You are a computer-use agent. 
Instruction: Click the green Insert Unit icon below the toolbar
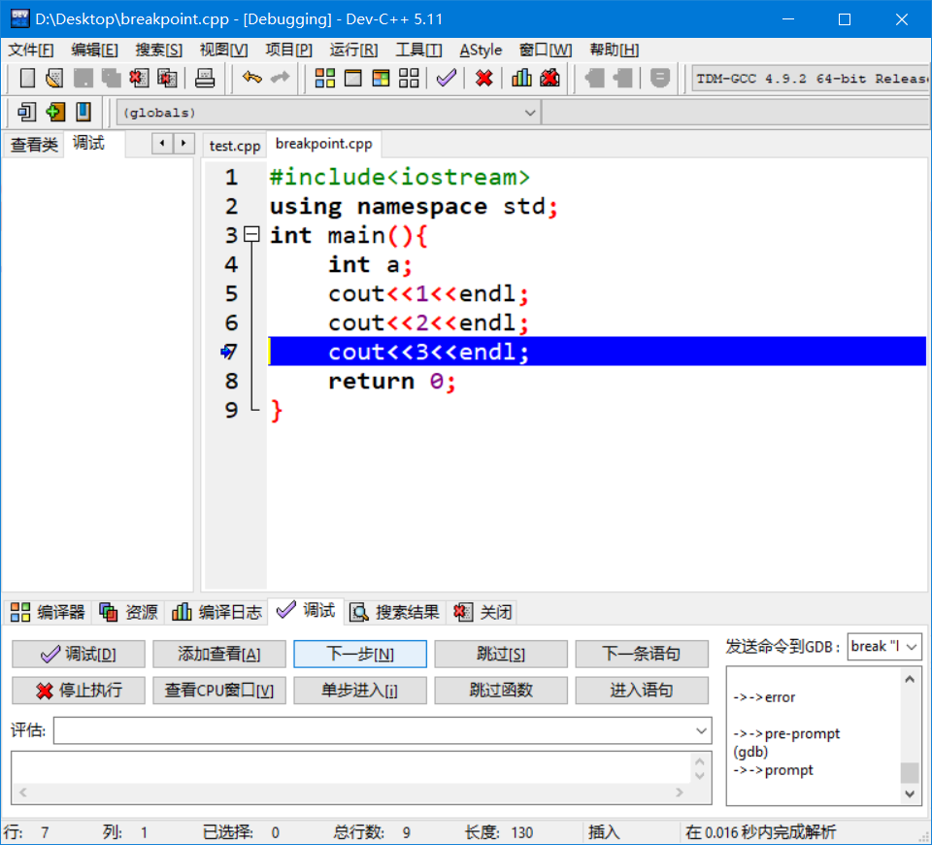pyautogui.click(x=56, y=112)
